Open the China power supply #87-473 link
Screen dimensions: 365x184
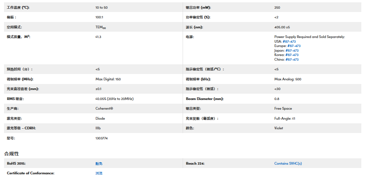[x=292, y=60]
